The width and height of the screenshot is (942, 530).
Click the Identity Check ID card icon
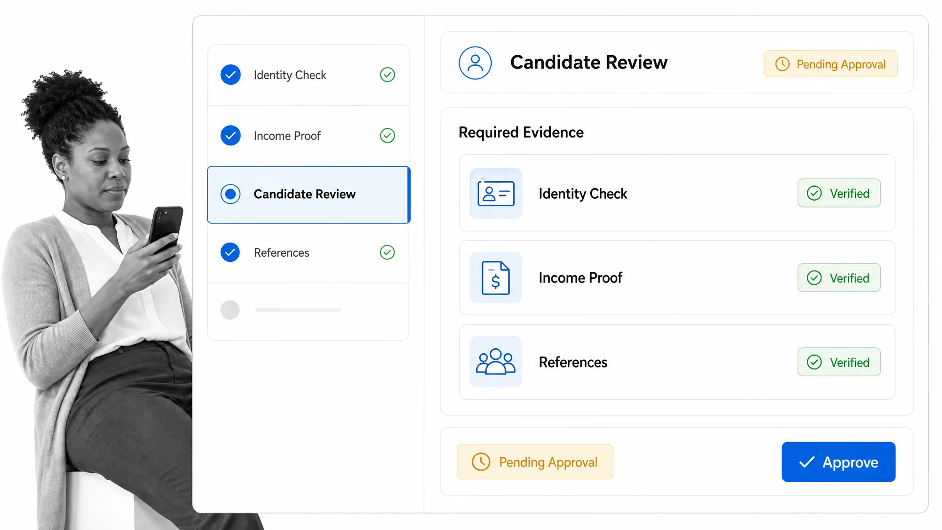click(x=496, y=193)
